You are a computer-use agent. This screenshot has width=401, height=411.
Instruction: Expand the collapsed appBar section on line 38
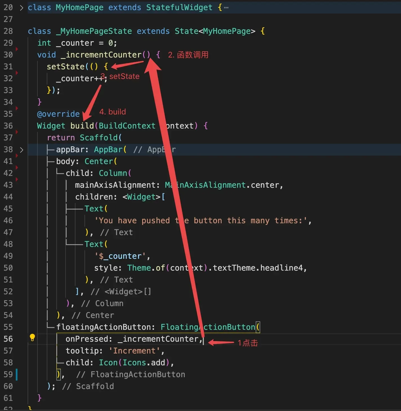tap(21, 150)
